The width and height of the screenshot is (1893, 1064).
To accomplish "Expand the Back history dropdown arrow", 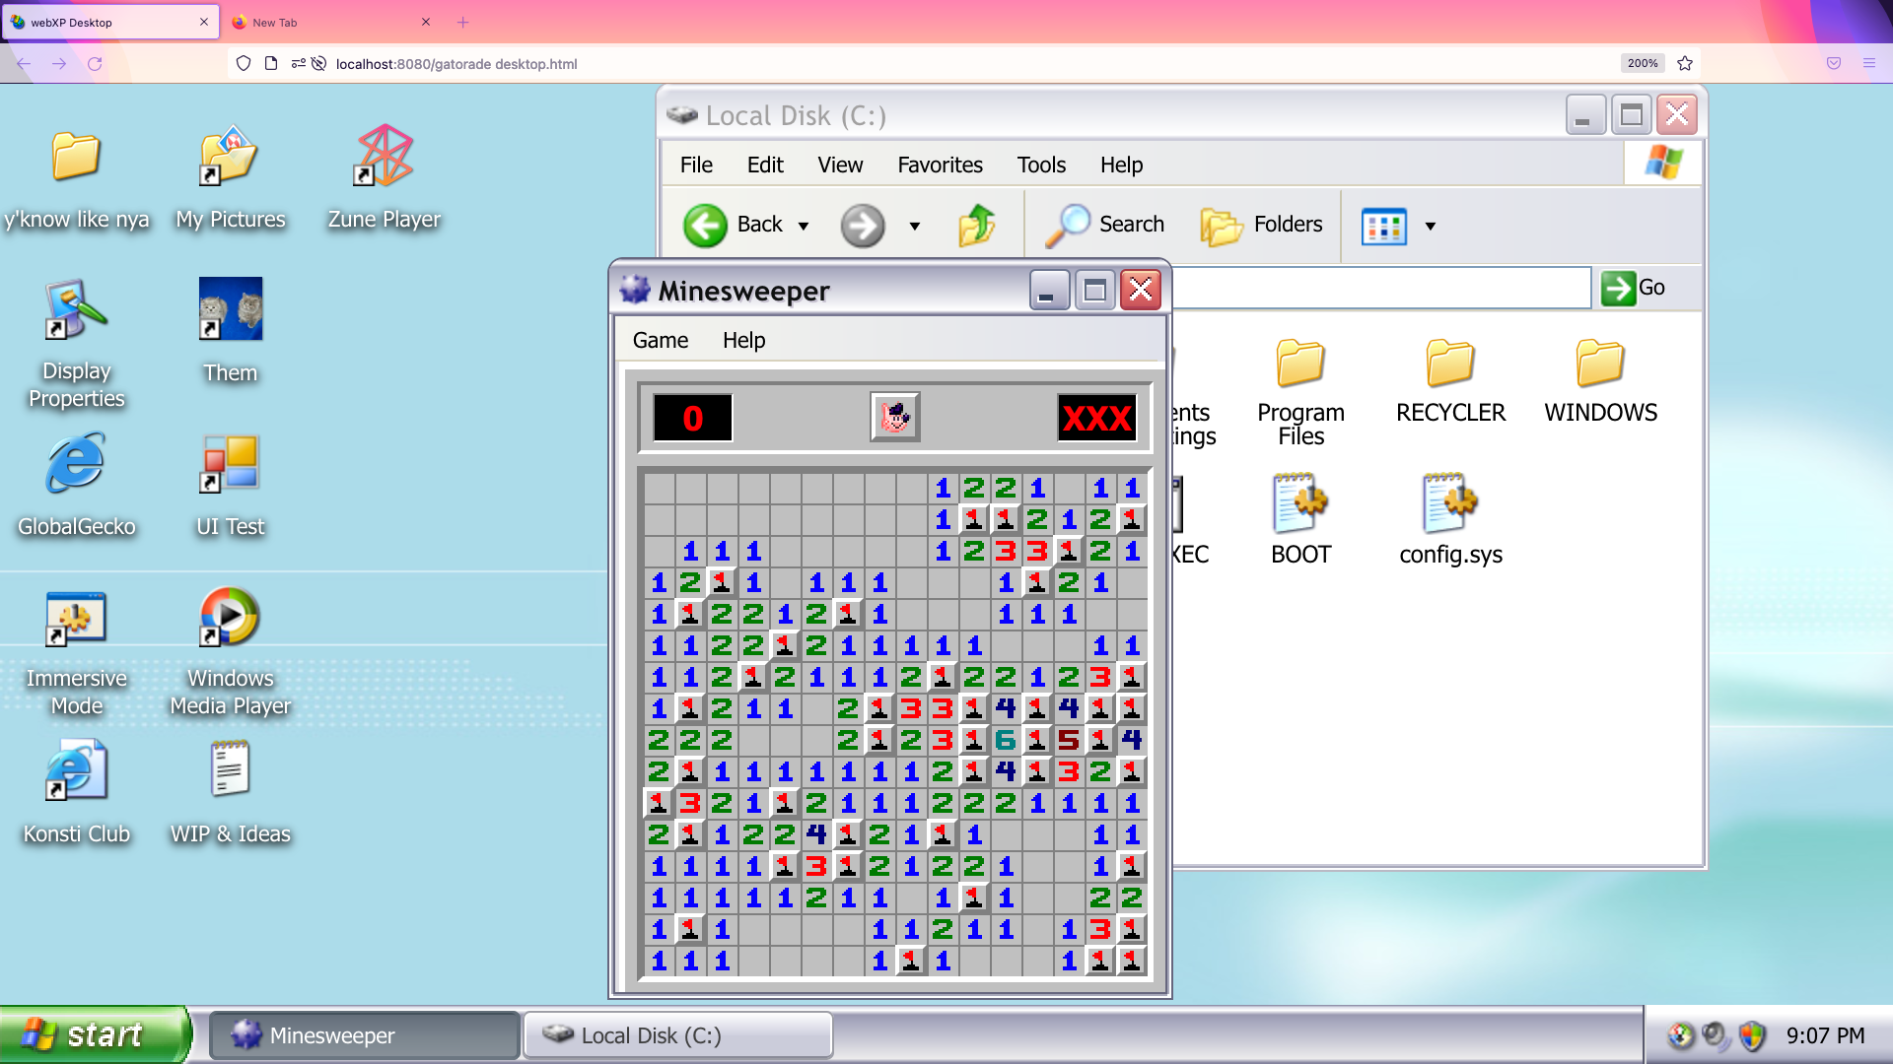I will 804,227.
